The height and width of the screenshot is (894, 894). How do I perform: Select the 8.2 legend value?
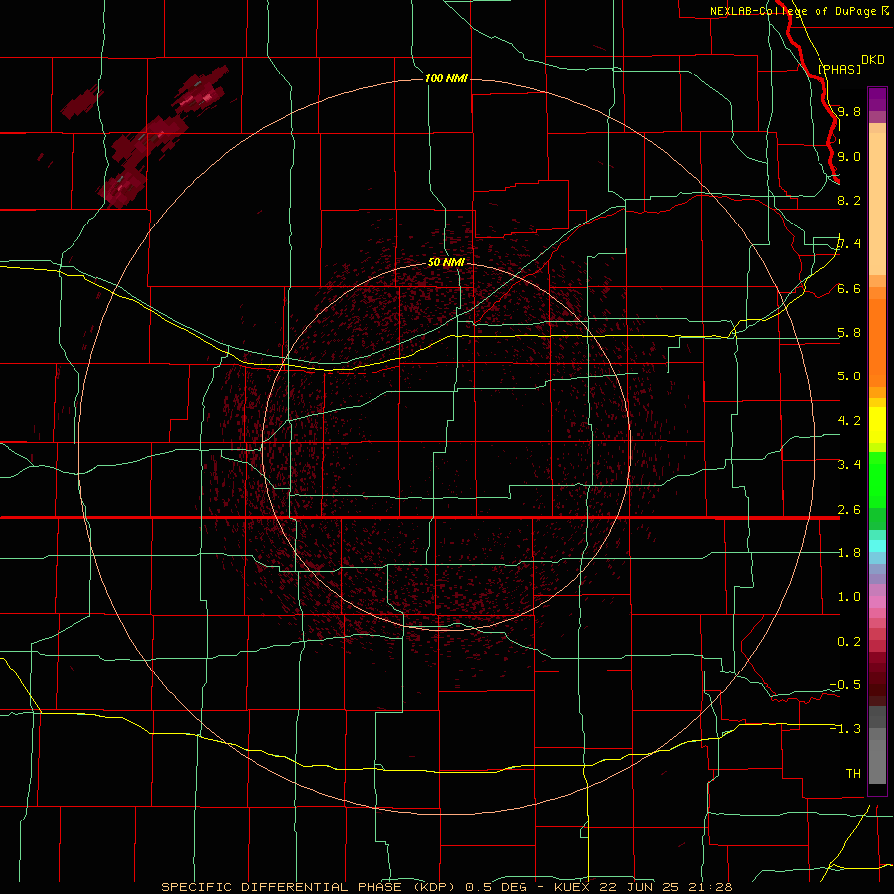point(849,200)
